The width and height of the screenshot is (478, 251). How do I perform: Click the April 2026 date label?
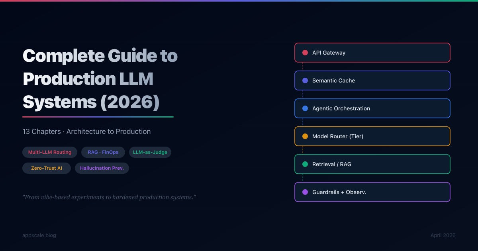point(443,235)
